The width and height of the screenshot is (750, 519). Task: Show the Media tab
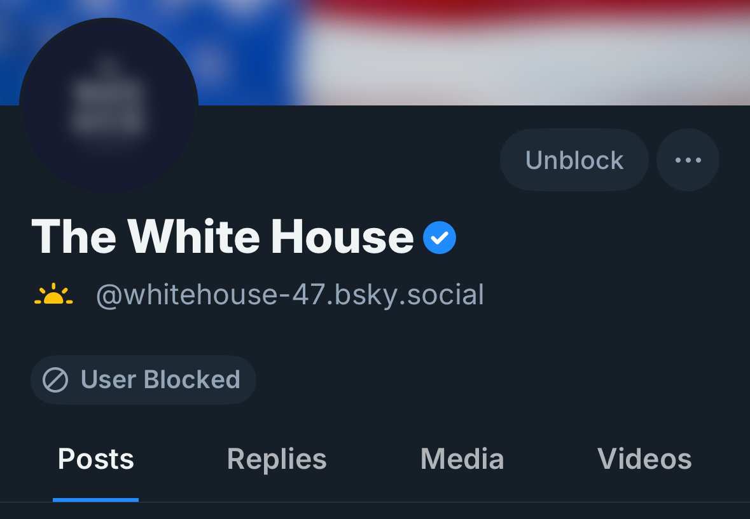click(x=462, y=459)
